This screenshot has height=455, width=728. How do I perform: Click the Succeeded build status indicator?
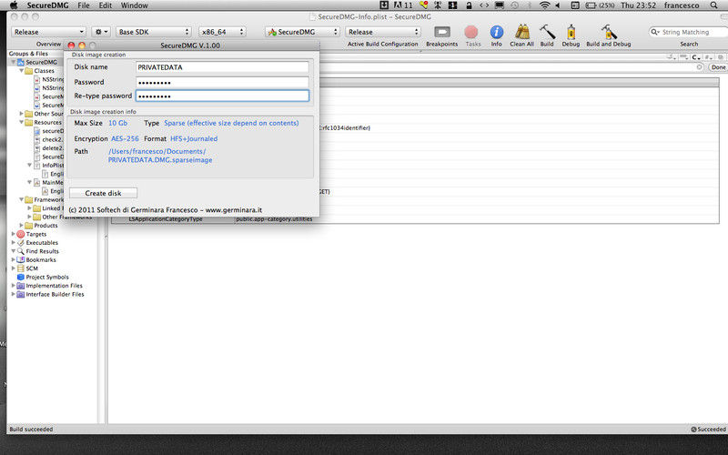709,430
